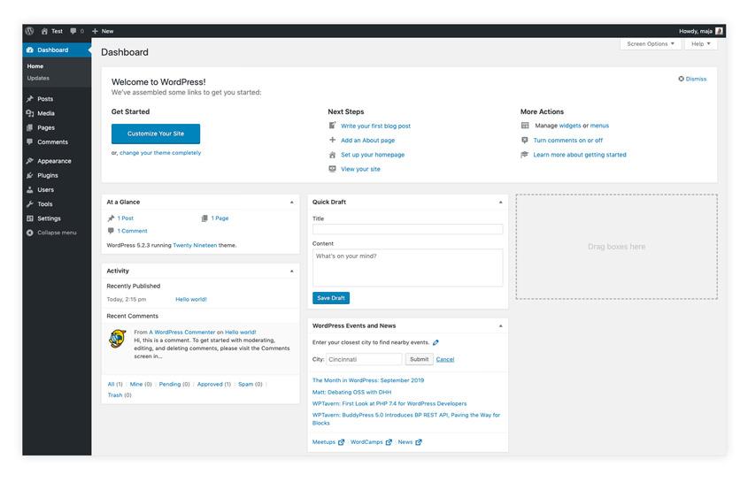This screenshot has height=482, width=748.
Task: Open the maja user avatar
Action: click(x=719, y=31)
